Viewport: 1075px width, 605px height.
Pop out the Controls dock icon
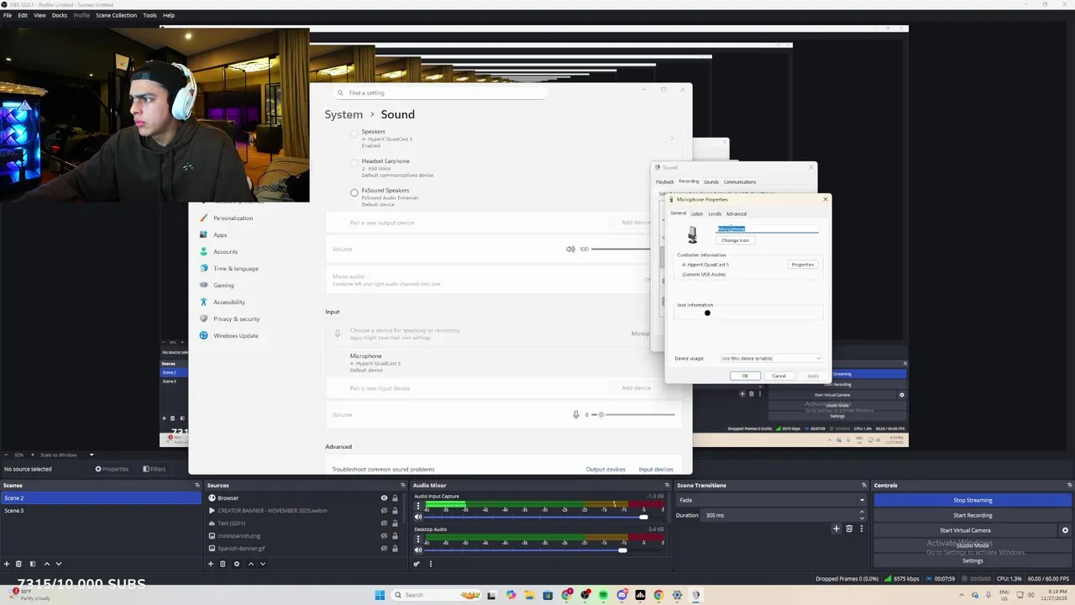pos(1070,485)
